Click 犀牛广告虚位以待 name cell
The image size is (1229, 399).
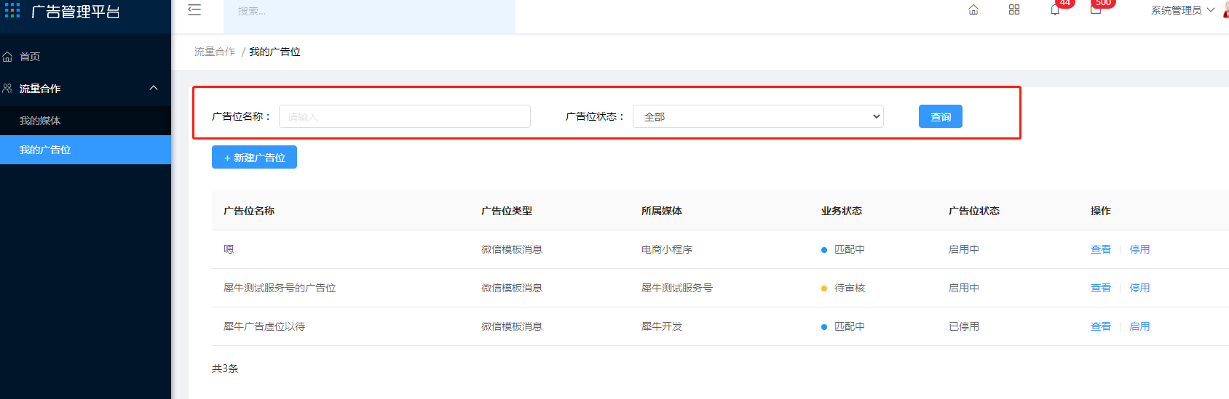264,326
